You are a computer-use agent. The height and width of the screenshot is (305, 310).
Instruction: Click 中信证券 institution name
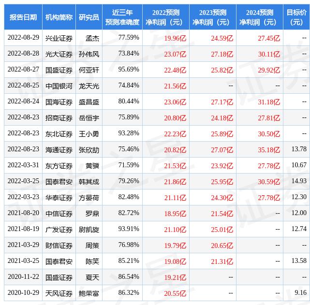[x=59, y=214]
